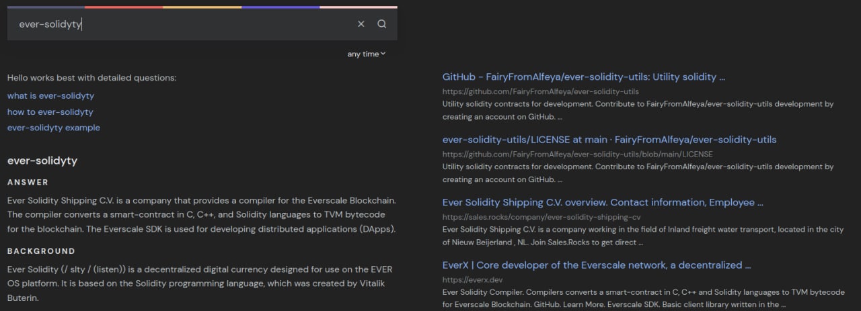Click the red segment of the top color bar
Viewport: 861px width, 311px height.
[124, 7]
